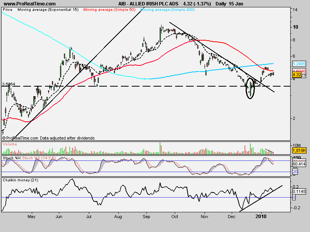Screen dimensions: 310x232
Task: Select the 4.6046 moving average value box
Action: (x=299, y=71)
